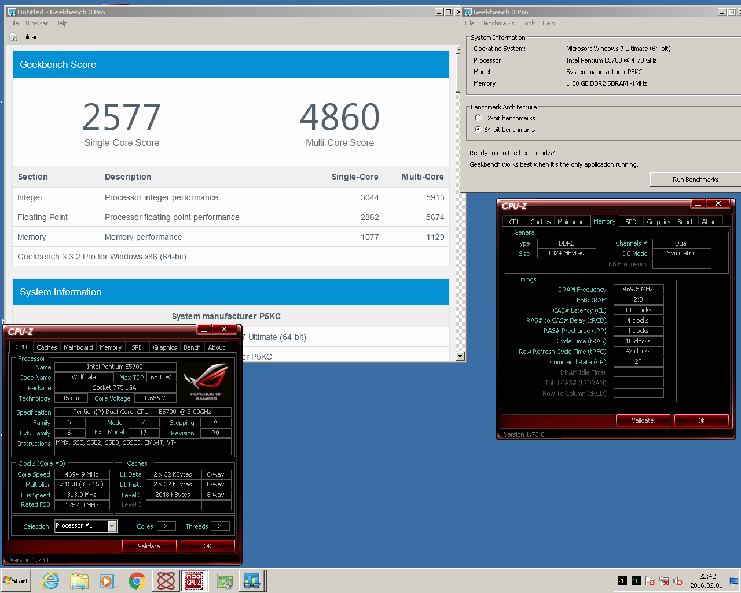Click the tray icon showing 20
This screenshot has width=741, height=593.
(x=622, y=581)
